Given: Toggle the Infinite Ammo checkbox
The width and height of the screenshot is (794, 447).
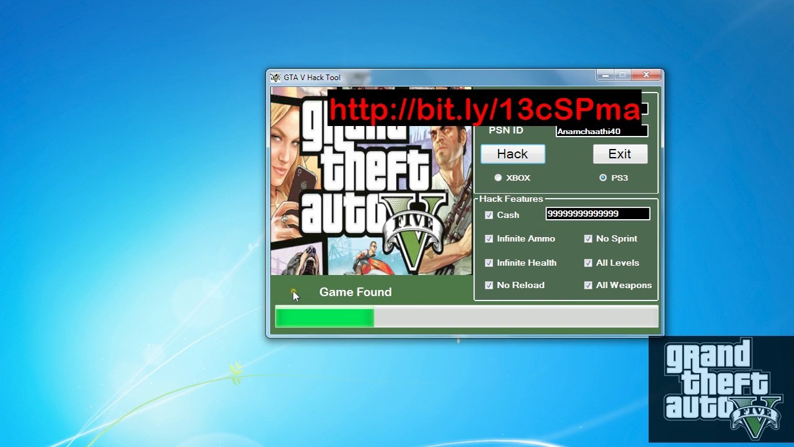Looking at the screenshot, I should tap(489, 238).
